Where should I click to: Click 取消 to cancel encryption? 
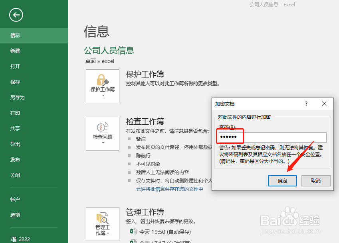(x=315, y=181)
